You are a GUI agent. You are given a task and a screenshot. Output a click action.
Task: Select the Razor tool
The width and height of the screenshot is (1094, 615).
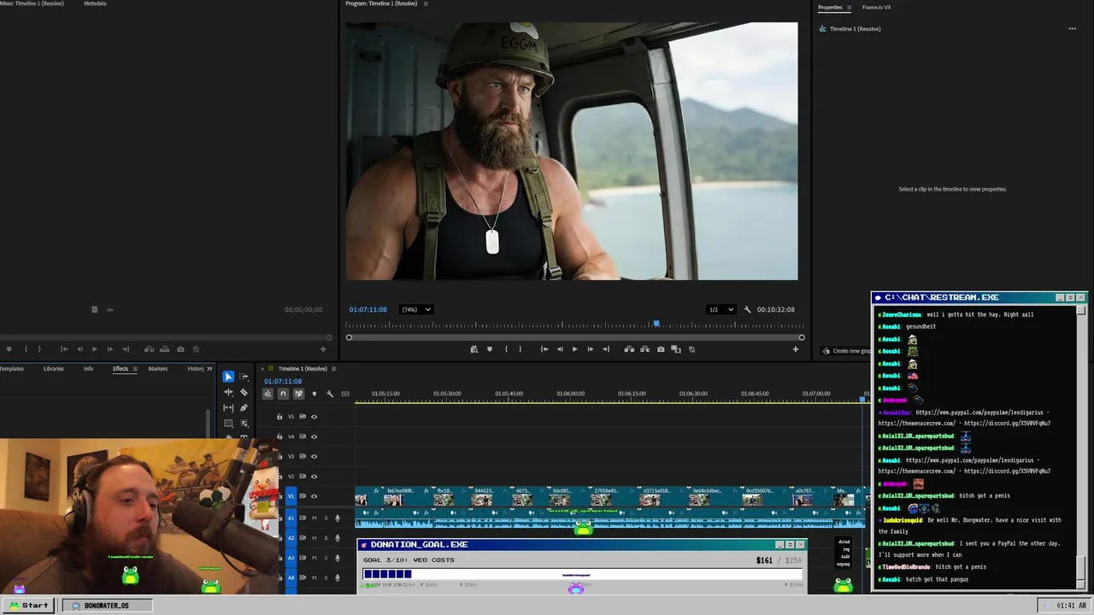pyautogui.click(x=244, y=392)
